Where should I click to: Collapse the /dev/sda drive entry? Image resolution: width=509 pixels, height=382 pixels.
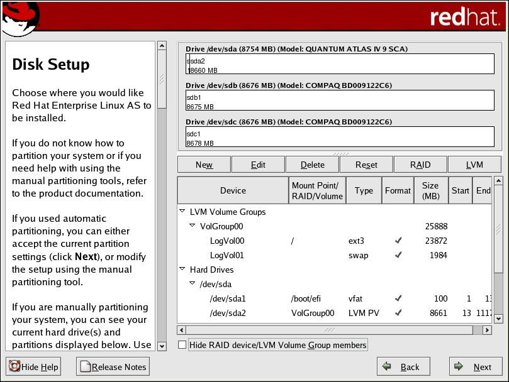pyautogui.click(x=193, y=284)
